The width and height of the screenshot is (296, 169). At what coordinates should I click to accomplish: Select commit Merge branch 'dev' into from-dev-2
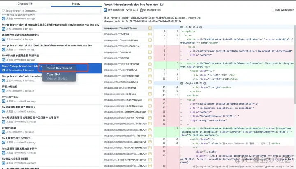[51, 78]
